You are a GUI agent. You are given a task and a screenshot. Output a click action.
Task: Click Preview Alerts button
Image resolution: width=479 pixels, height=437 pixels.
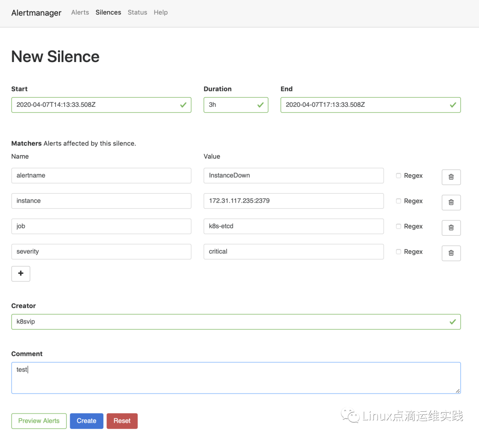pyautogui.click(x=39, y=421)
